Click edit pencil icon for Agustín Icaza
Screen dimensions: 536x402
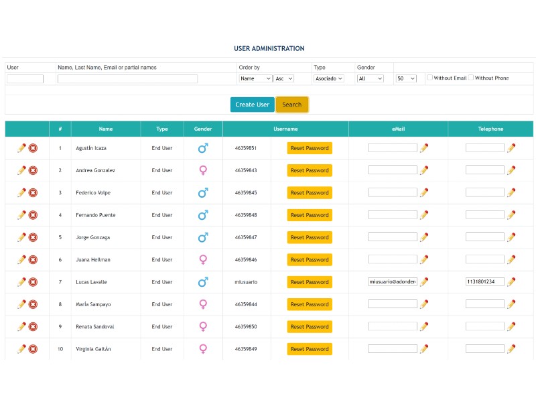(21, 148)
